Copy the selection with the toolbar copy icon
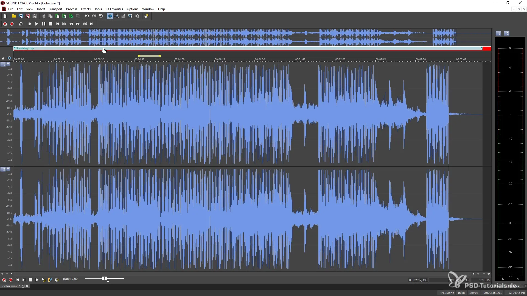527x296 pixels. [x=51, y=16]
